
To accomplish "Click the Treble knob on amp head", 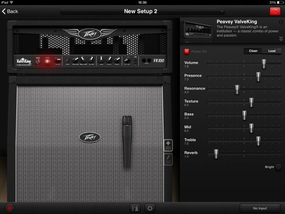I will pos(117,59).
